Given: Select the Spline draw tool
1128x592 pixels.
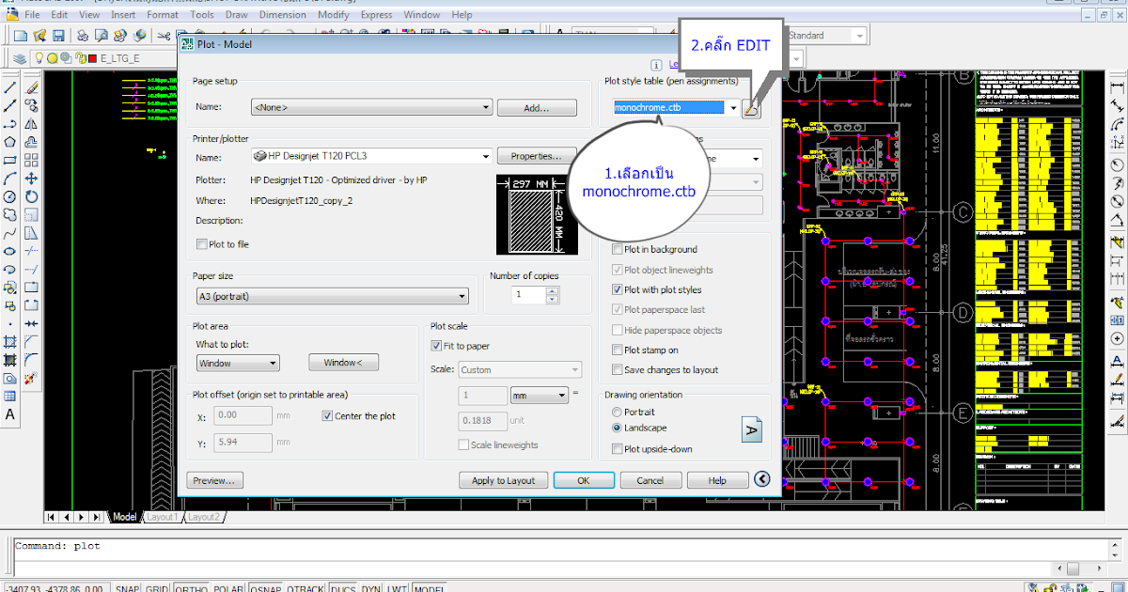Looking at the screenshot, I should 10,233.
